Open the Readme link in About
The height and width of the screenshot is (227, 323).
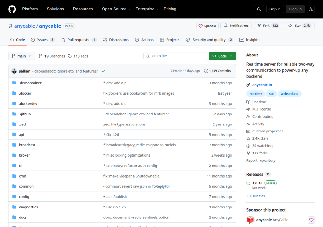256,102
